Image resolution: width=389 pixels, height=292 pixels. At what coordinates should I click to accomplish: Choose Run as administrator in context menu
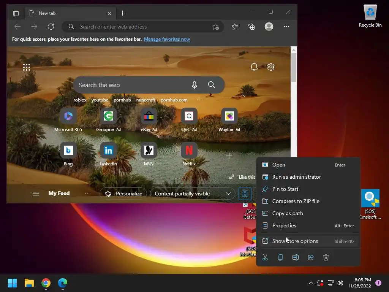click(x=308, y=177)
